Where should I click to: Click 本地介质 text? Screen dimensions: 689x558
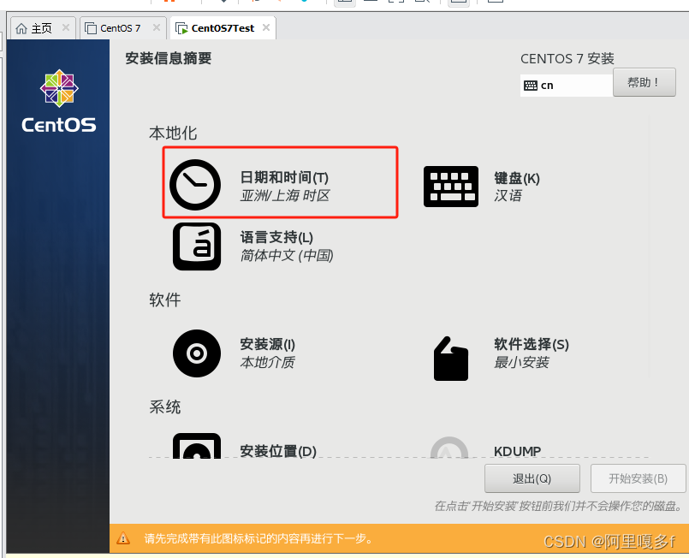point(267,363)
